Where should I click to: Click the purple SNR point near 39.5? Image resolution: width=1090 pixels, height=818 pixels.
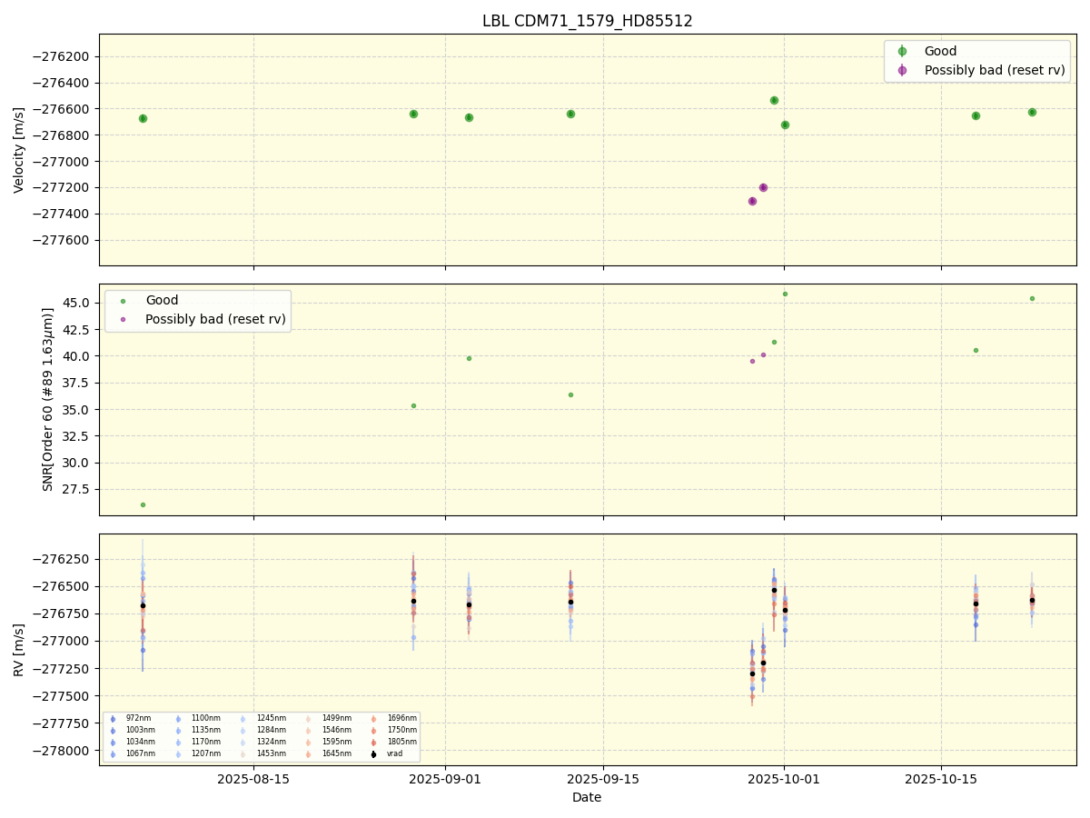tap(752, 361)
